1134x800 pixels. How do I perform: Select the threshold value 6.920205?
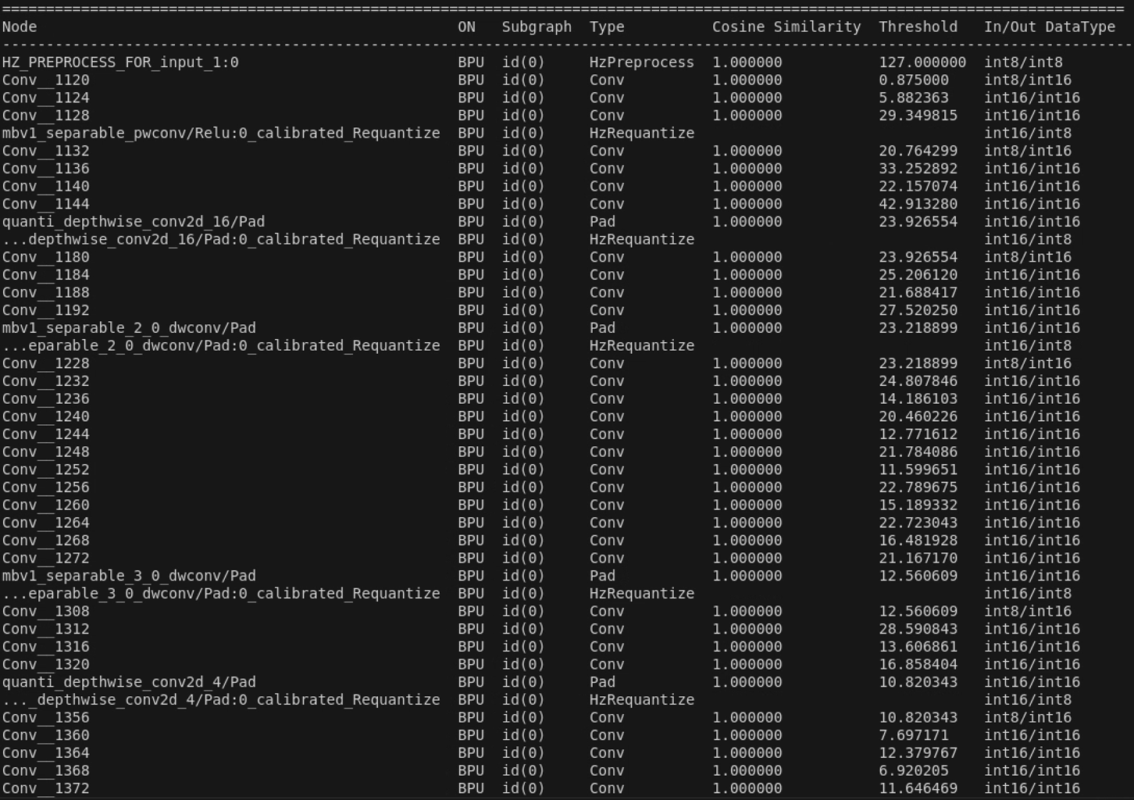point(913,770)
